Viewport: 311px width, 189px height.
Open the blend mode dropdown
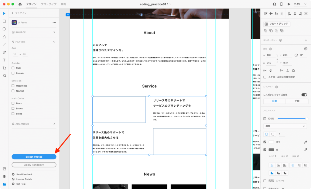[x=285, y=126]
